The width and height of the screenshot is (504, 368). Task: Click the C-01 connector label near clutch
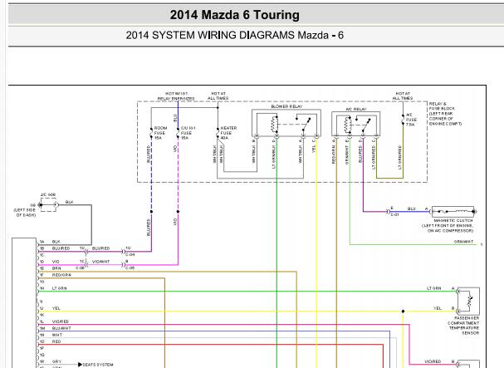pyautogui.click(x=394, y=214)
